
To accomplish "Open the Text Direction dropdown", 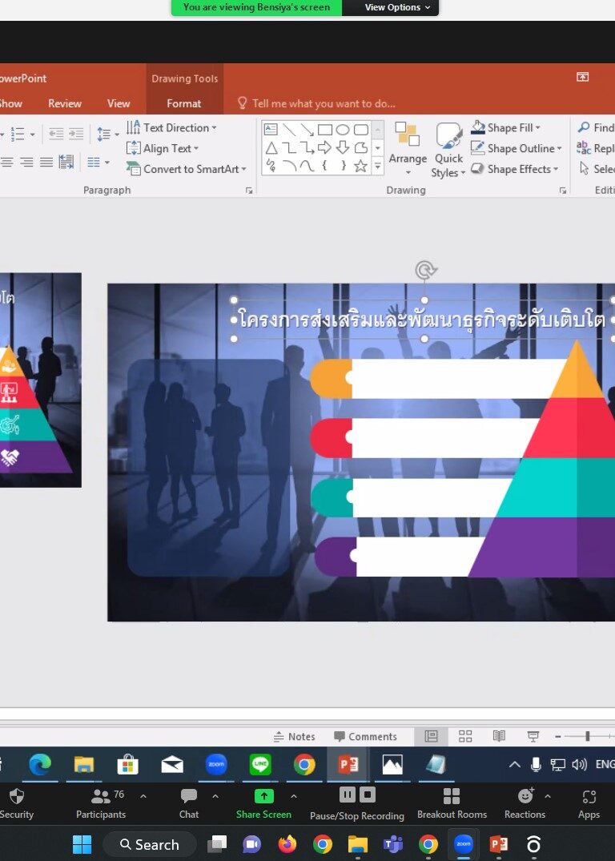I will click(171, 128).
